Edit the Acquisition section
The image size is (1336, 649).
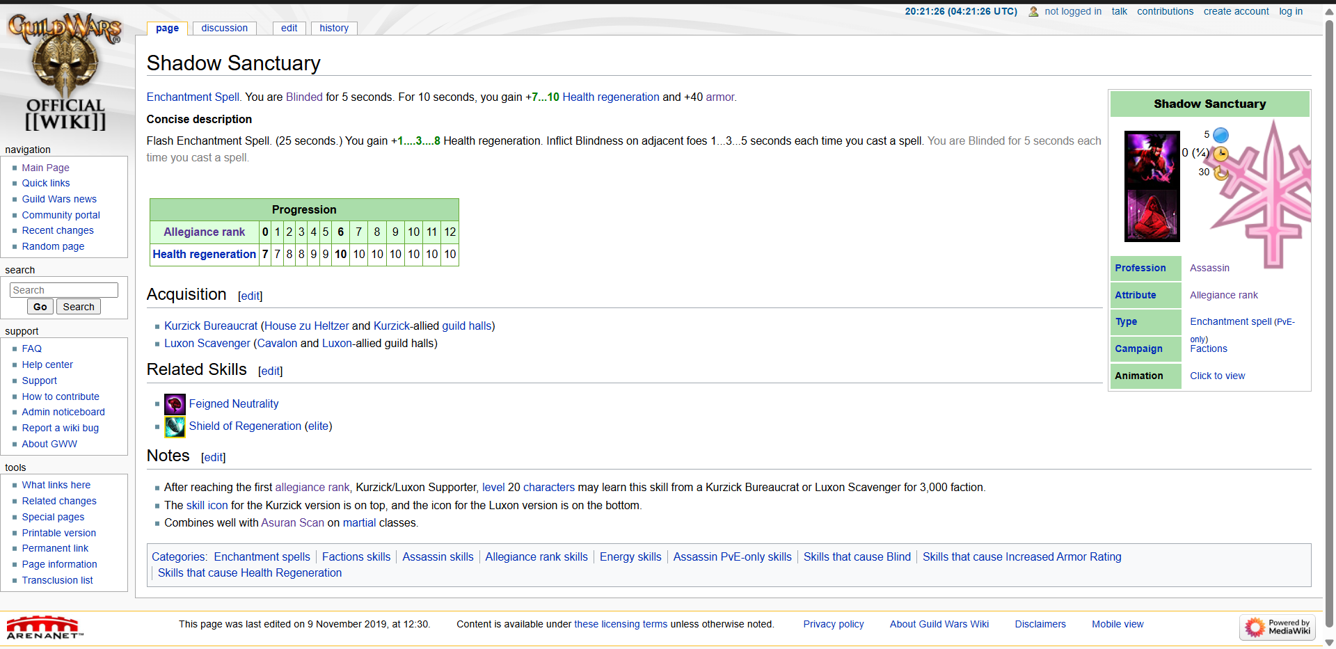point(250,296)
